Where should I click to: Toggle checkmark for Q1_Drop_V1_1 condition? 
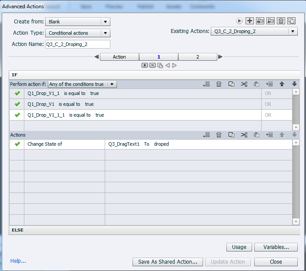click(17, 94)
